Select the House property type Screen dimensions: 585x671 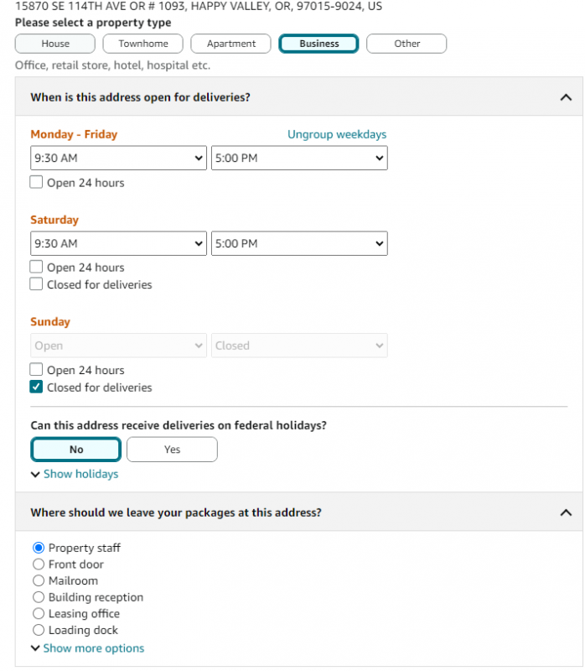(55, 44)
